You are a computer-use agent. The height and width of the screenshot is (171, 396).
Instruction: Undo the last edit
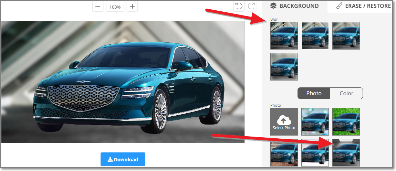click(x=238, y=6)
